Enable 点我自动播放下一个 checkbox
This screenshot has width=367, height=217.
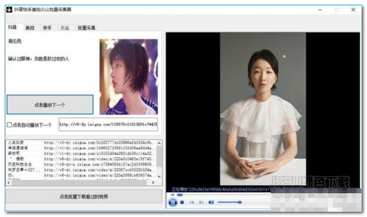pos(10,125)
